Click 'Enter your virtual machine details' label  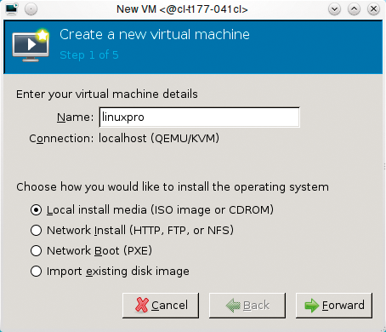[x=107, y=94]
